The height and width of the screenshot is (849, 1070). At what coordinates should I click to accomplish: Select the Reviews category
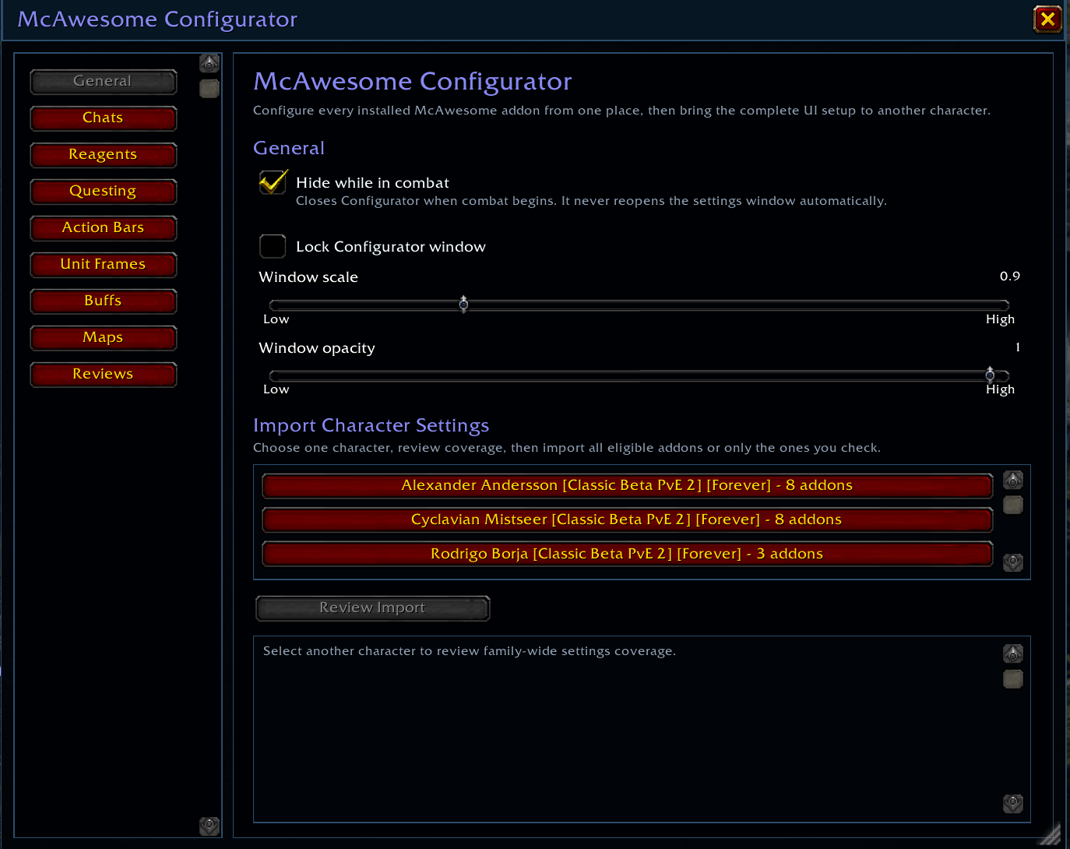point(104,375)
